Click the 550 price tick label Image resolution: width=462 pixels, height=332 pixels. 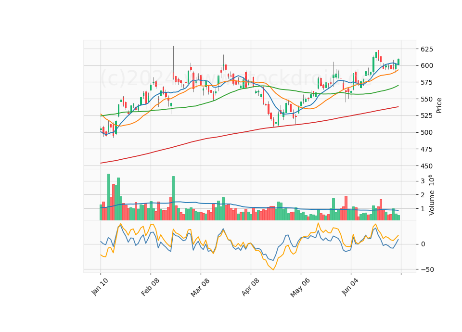pyautogui.click(x=427, y=99)
